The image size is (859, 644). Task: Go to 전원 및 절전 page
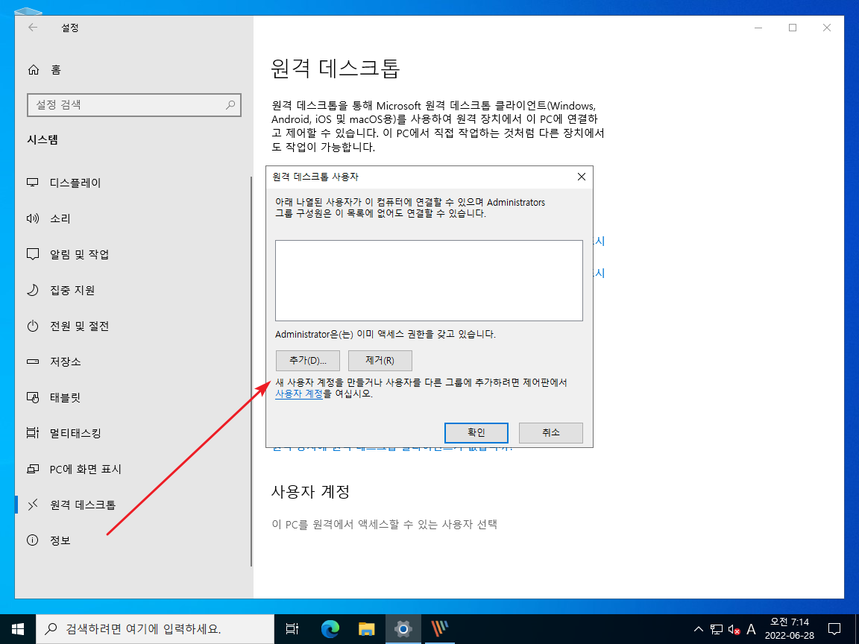point(80,326)
